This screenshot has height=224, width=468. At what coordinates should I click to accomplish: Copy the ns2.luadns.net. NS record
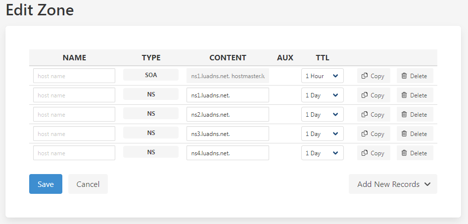click(x=374, y=114)
